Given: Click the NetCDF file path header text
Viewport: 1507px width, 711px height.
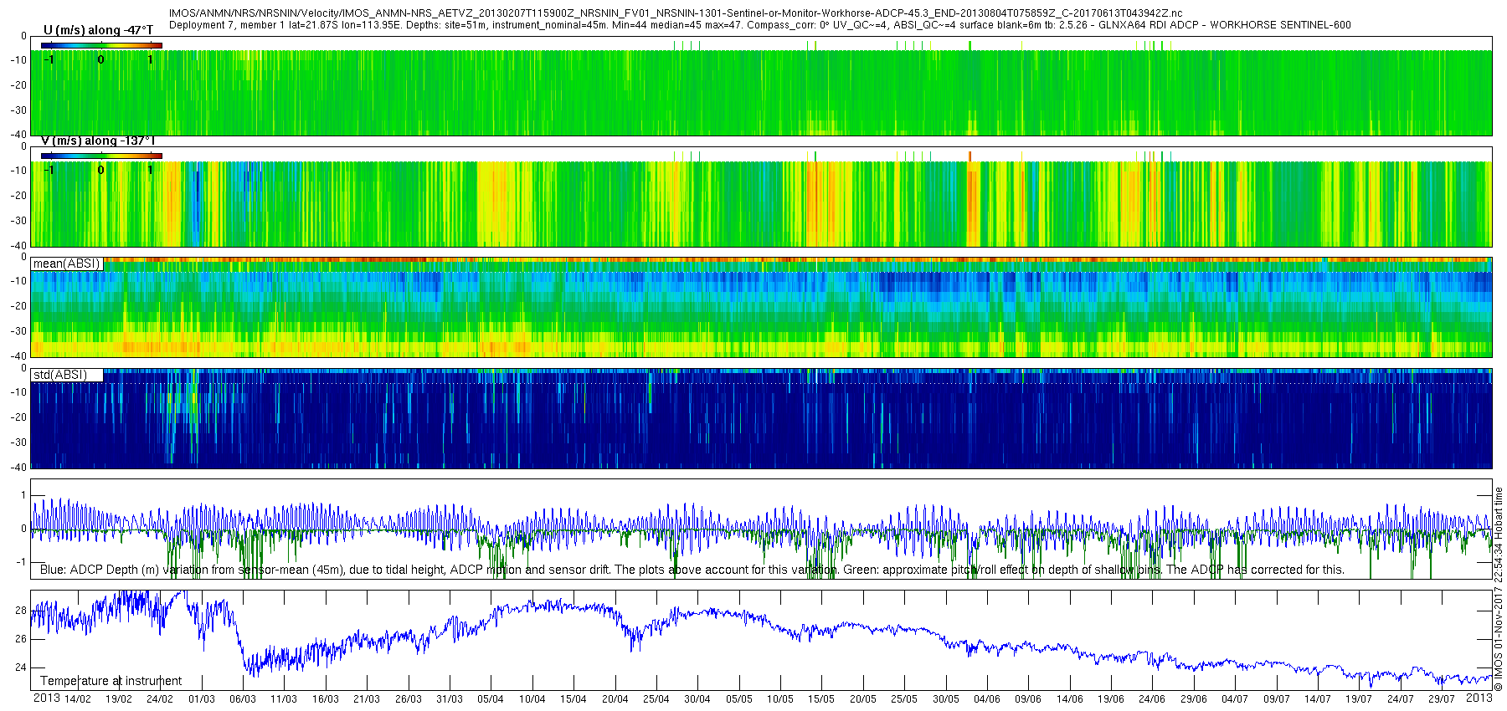Looking at the screenshot, I should click(x=676, y=13).
